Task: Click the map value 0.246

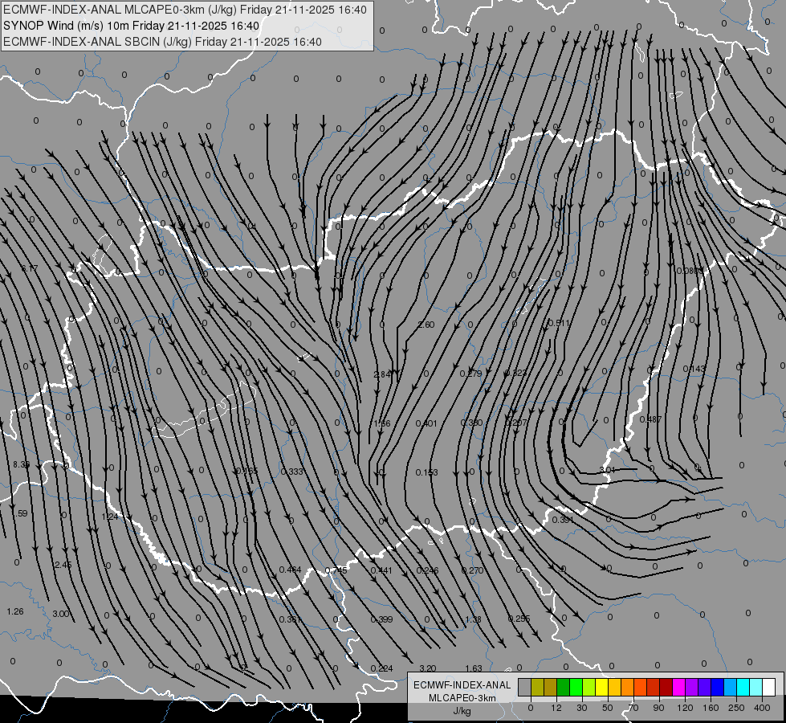Action: click(428, 570)
